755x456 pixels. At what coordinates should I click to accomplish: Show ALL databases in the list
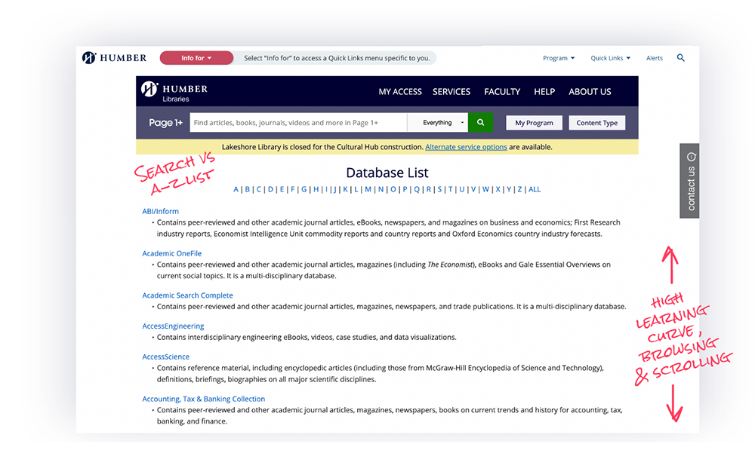point(535,189)
